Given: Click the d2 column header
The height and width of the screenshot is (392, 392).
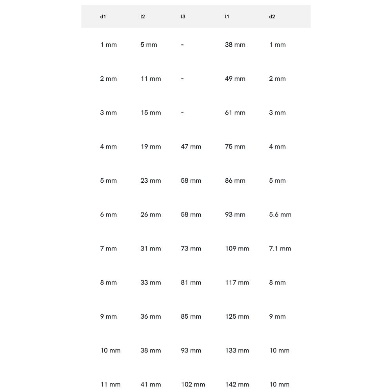Looking at the screenshot, I should pyautogui.click(x=272, y=16).
